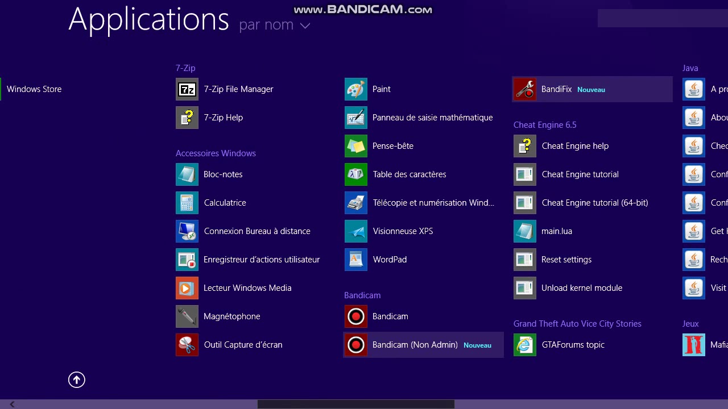Open the Visionneuse XPS icon
Viewport: 728px width, 409px height.
pyautogui.click(x=356, y=231)
